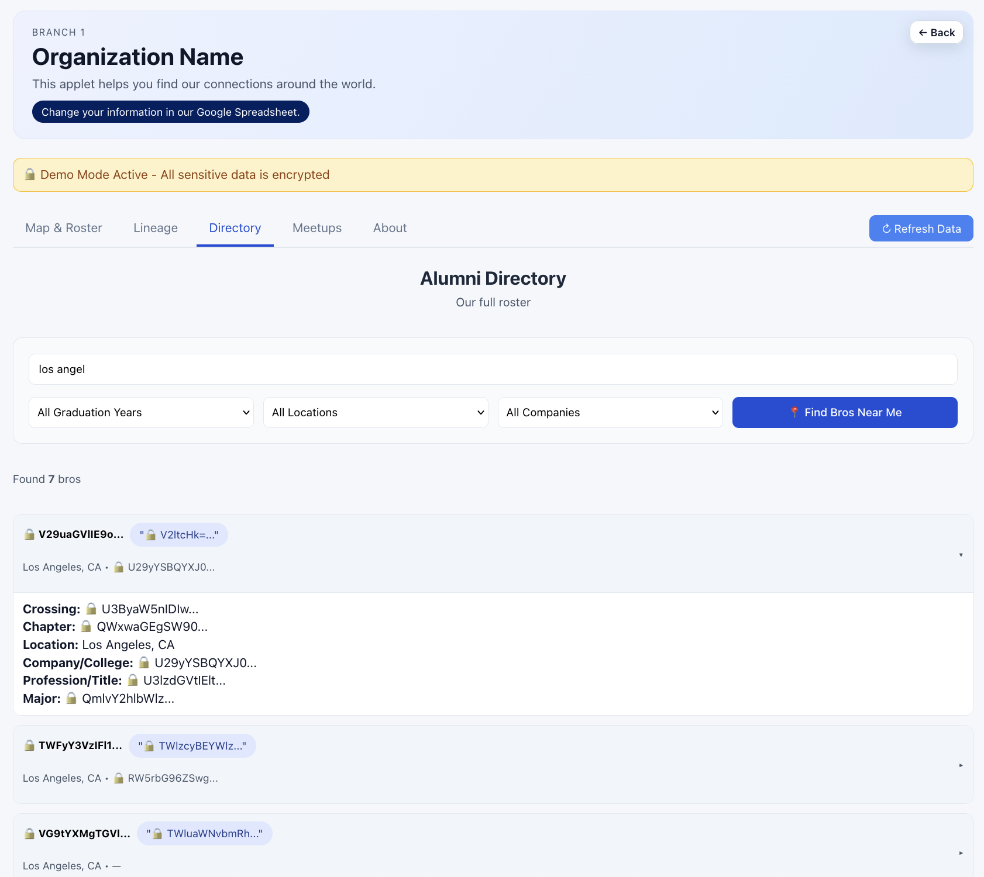Click Change your information in Google Spreadsheet
This screenshot has height=877, width=984.
pyautogui.click(x=170, y=112)
